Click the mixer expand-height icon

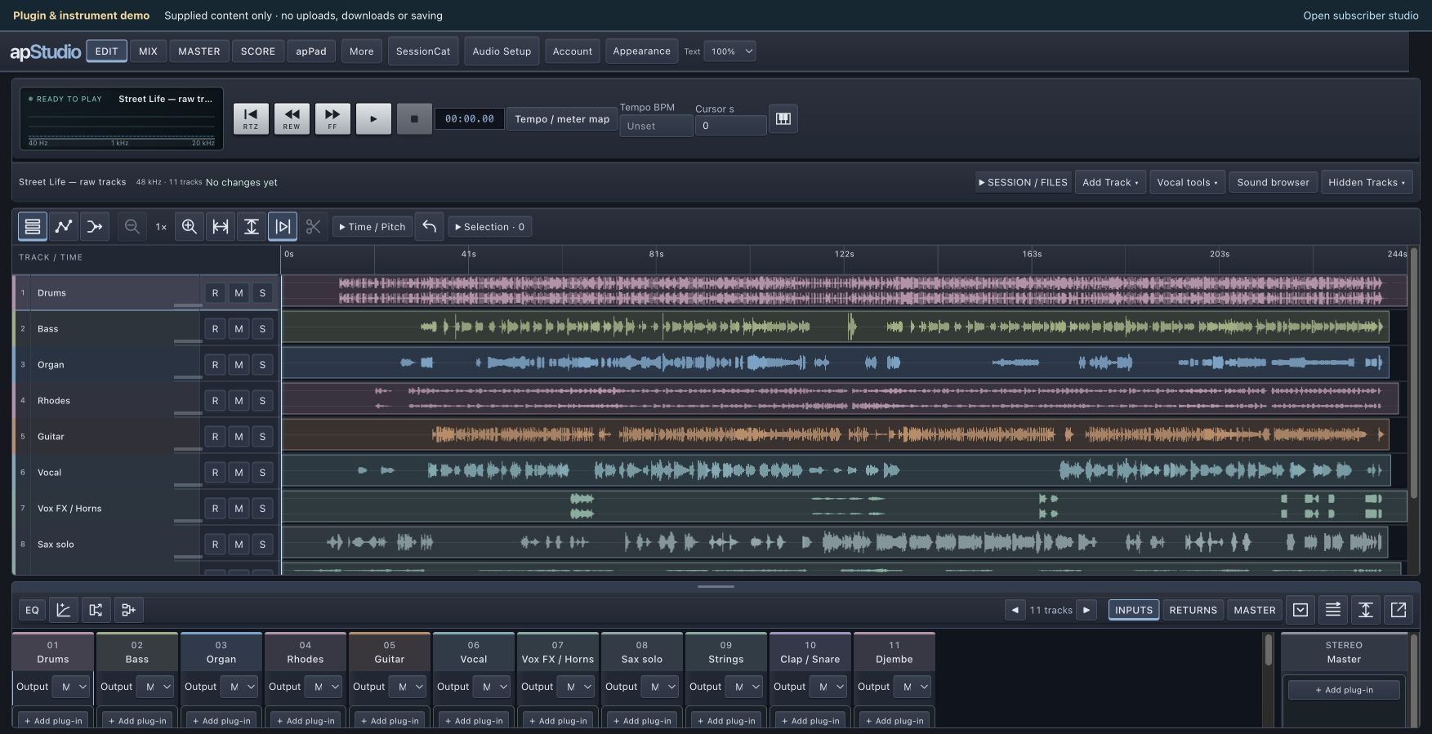click(1366, 609)
